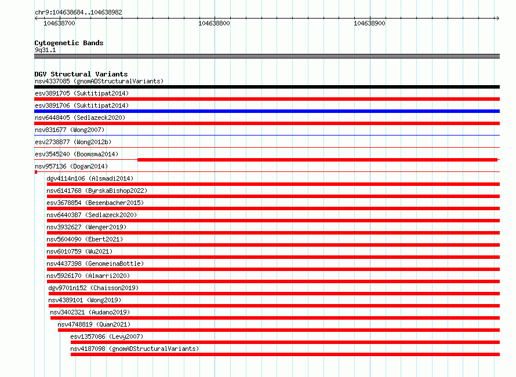This screenshot has height=377, width=516.
Task: Click ruler tick label 104638700
Action: point(59,23)
